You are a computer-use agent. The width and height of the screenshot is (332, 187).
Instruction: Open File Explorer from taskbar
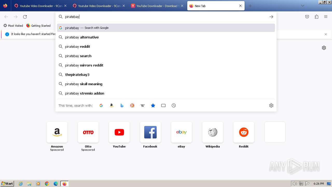tap(29, 184)
